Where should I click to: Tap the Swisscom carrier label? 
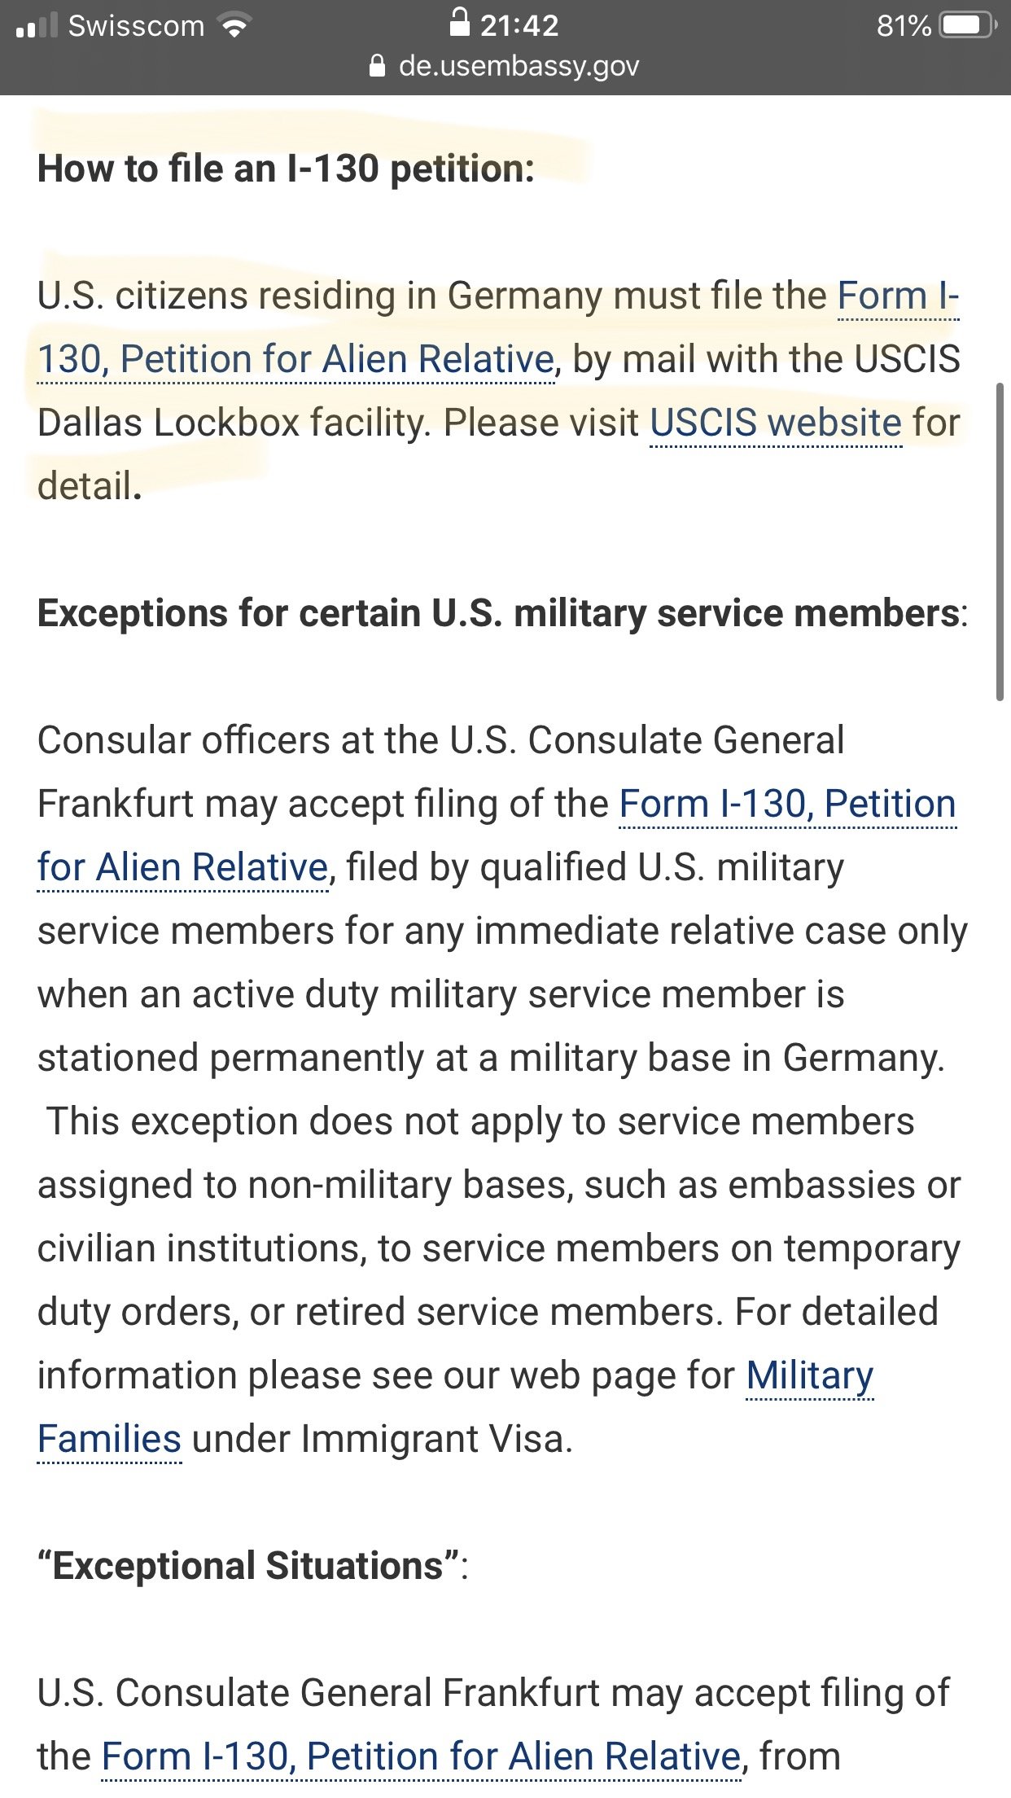pyautogui.click(x=136, y=26)
